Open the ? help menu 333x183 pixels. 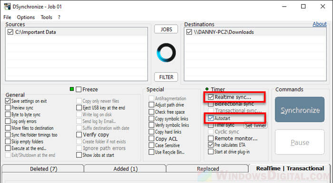(x=59, y=17)
